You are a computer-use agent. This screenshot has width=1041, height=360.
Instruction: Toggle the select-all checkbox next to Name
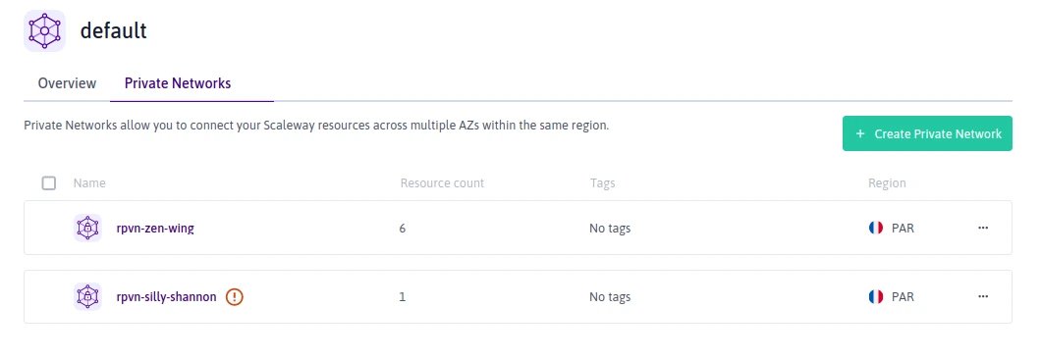49,183
